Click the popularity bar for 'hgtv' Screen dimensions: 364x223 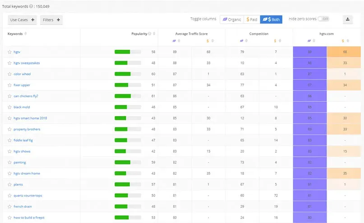tap(128, 52)
